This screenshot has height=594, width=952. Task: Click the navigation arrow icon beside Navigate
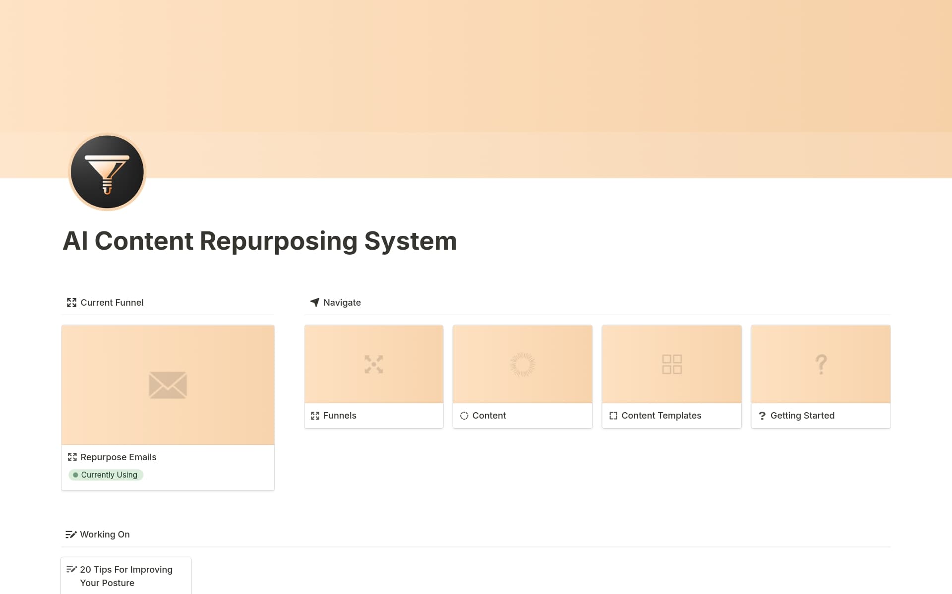pyautogui.click(x=315, y=302)
